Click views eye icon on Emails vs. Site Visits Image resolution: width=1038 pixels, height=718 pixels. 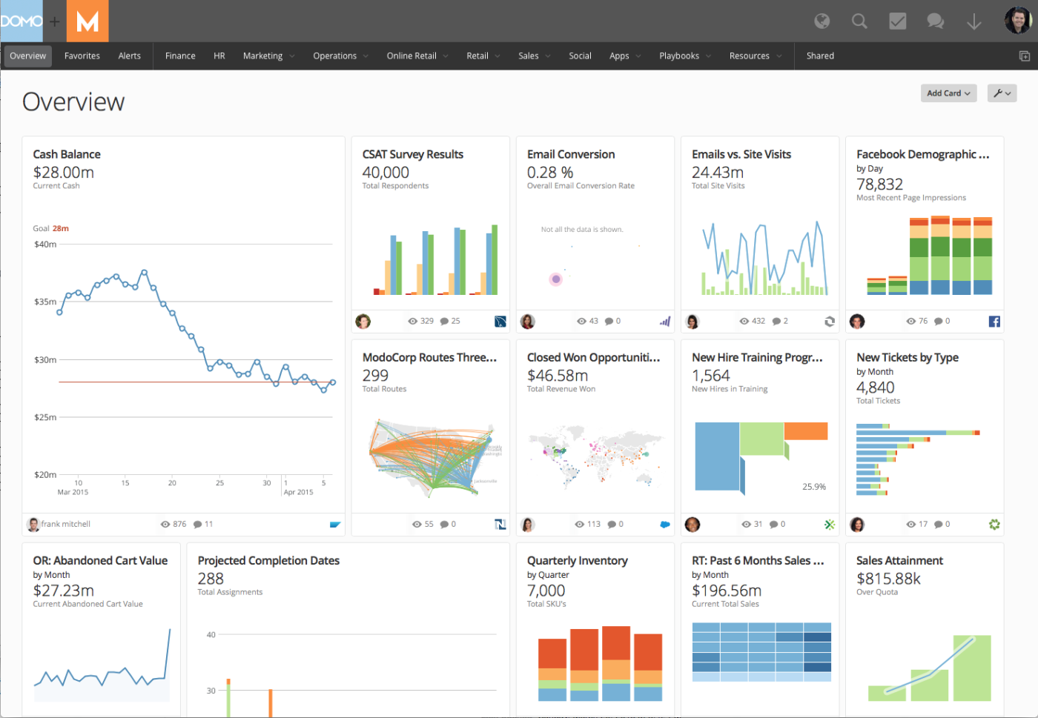coord(744,321)
